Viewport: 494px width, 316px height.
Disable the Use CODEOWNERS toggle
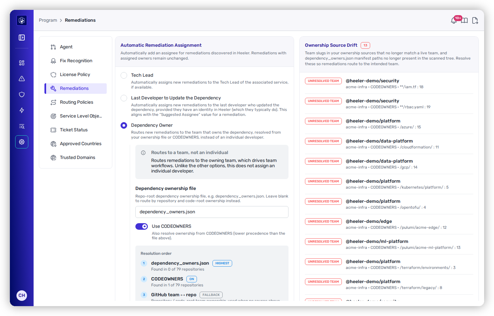[x=142, y=226]
